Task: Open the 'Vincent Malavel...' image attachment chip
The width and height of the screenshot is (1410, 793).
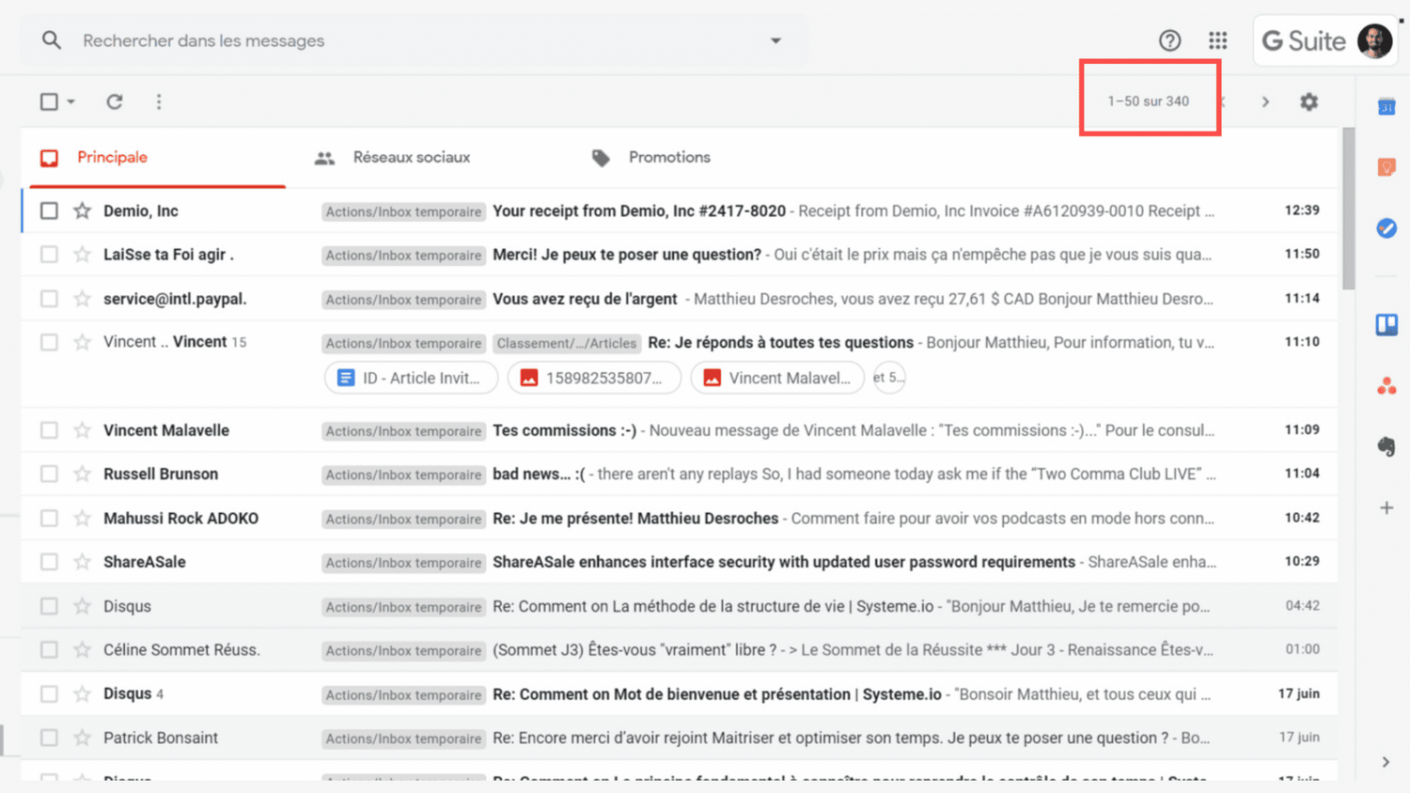Action: pos(777,378)
